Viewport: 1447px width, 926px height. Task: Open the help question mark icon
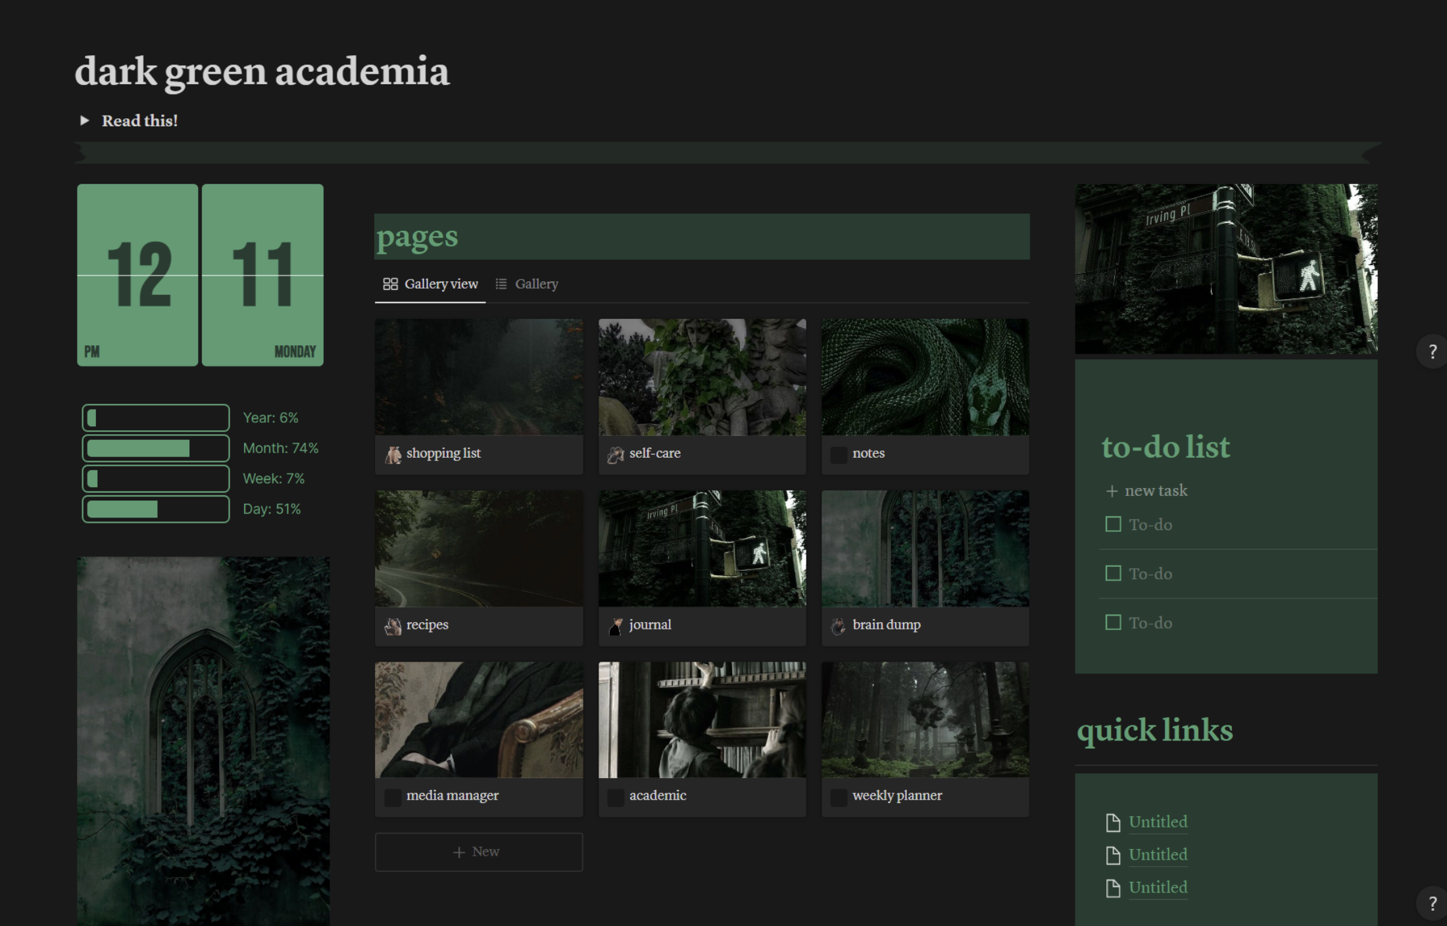1433,352
